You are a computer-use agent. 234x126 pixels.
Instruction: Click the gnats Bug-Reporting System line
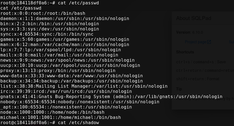[111, 96]
